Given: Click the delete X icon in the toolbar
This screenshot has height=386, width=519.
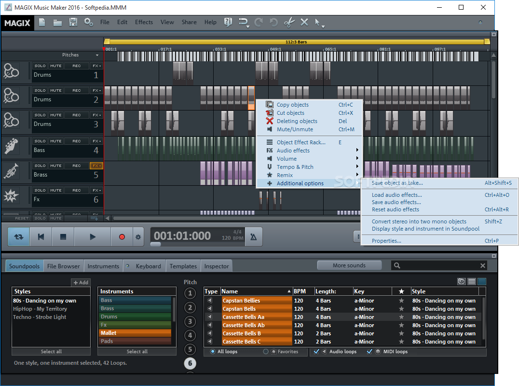Looking at the screenshot, I should coord(304,22).
